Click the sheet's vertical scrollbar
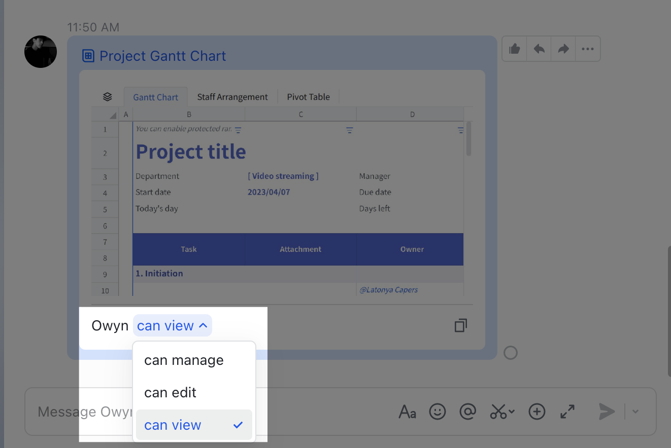The width and height of the screenshot is (671, 448). click(x=468, y=138)
